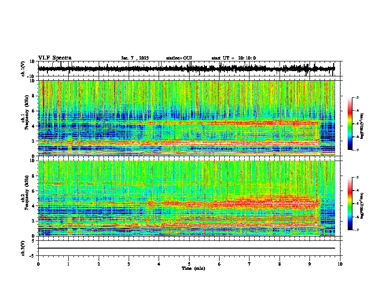Click the "VLF Spectra" plot title
The image size is (383, 296).
(x=55, y=58)
